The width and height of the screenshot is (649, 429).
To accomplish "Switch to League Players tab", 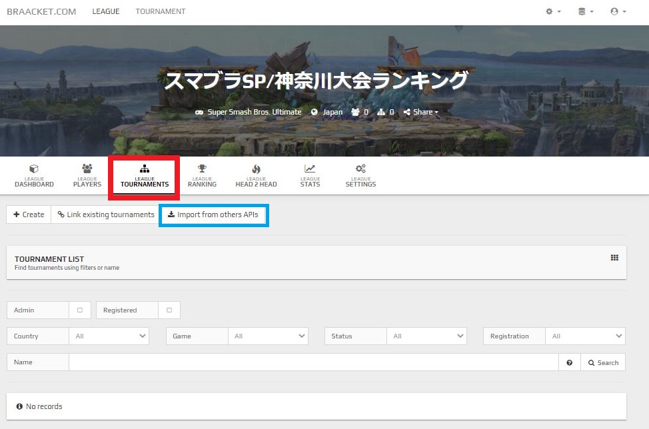I will pos(87,176).
